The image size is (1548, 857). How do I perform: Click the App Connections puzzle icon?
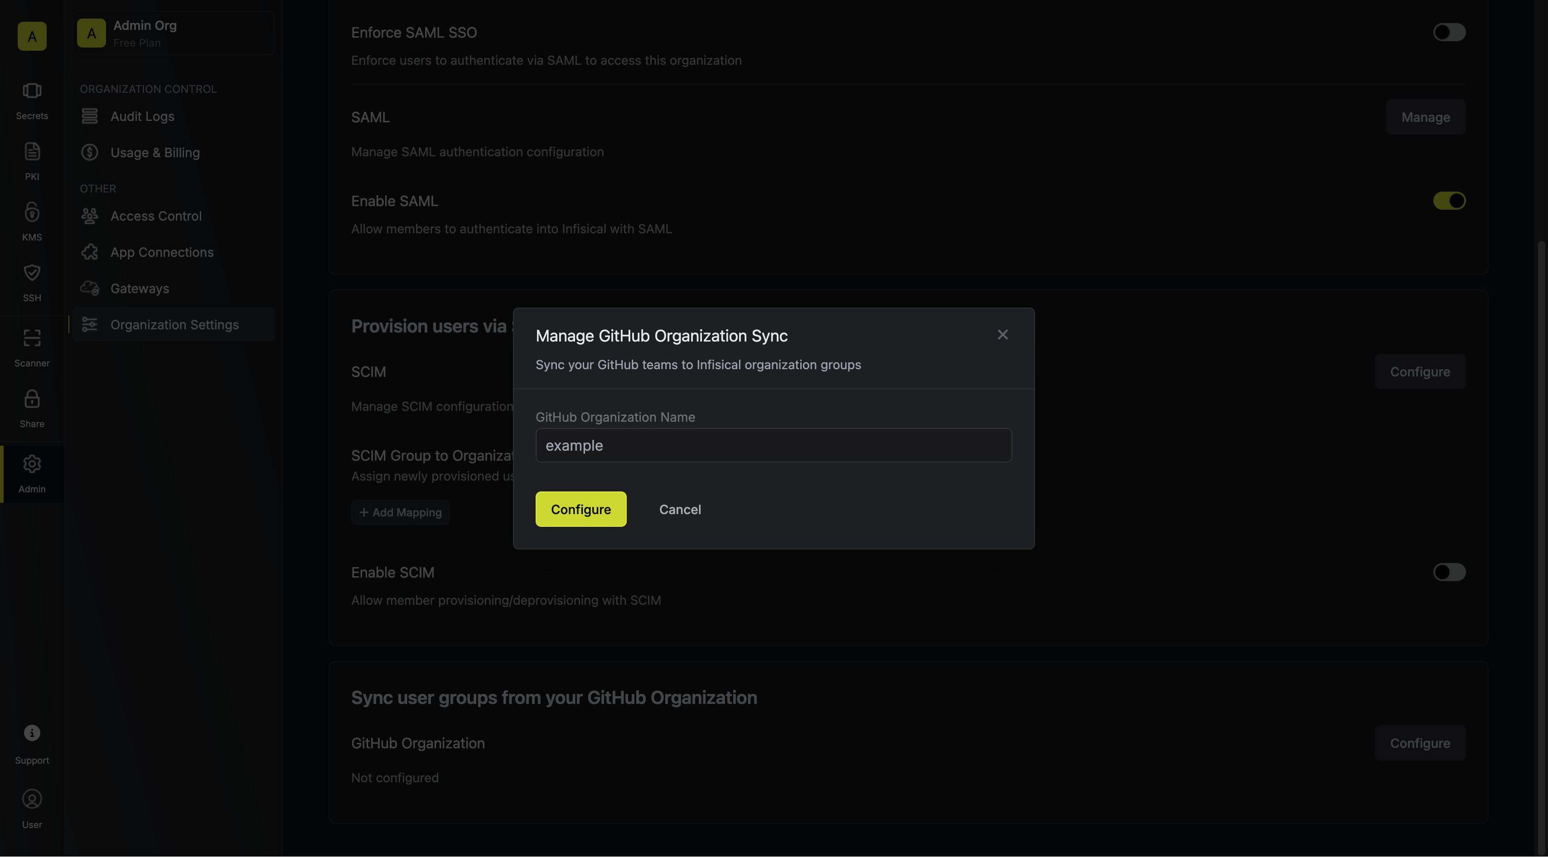point(90,252)
